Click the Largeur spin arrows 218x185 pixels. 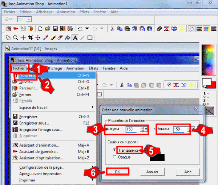click(x=142, y=129)
